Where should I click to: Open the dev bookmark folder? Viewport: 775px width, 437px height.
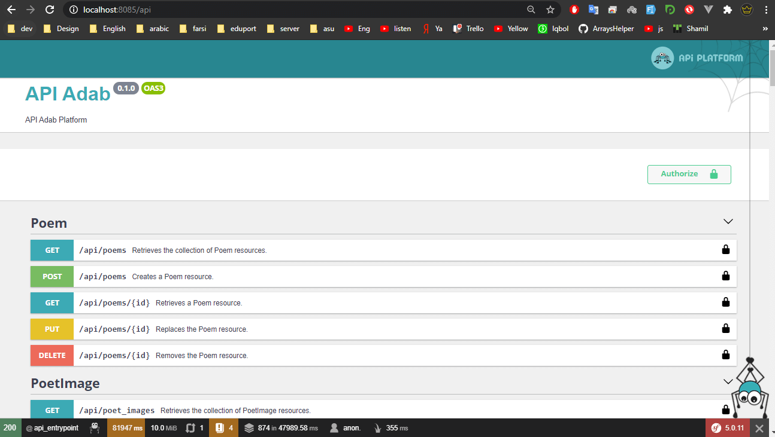[20, 28]
